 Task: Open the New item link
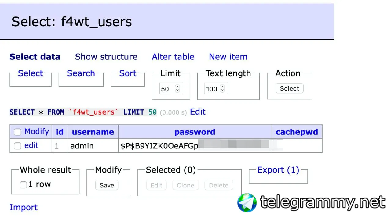coord(228,57)
